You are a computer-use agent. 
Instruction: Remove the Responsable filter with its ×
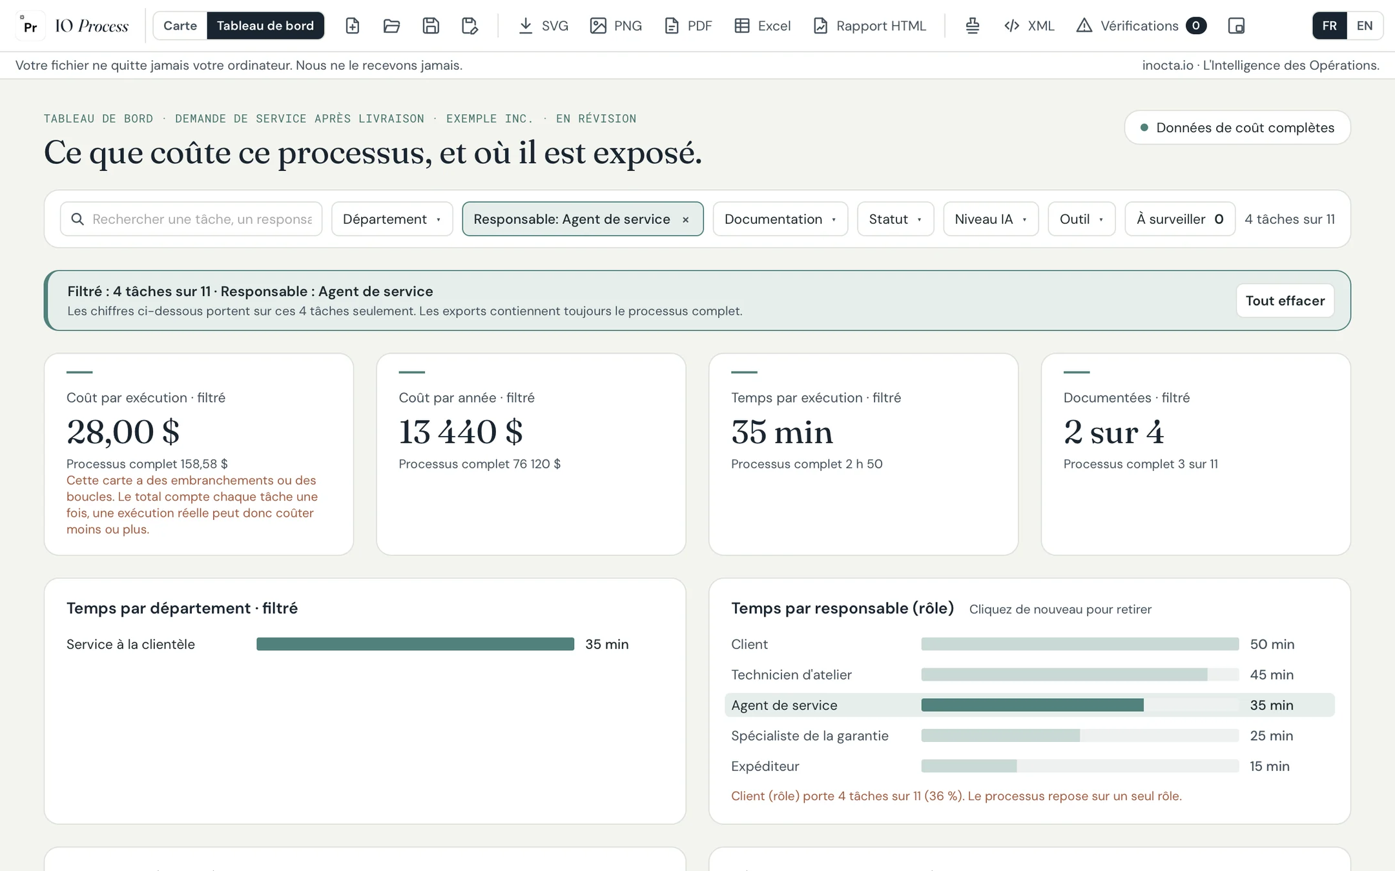pyautogui.click(x=686, y=219)
